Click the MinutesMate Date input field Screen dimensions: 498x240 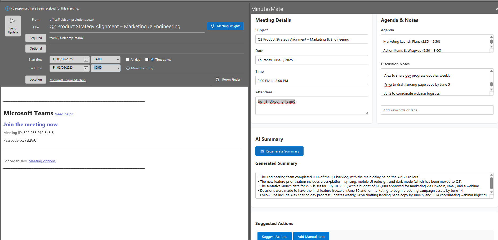point(312,60)
